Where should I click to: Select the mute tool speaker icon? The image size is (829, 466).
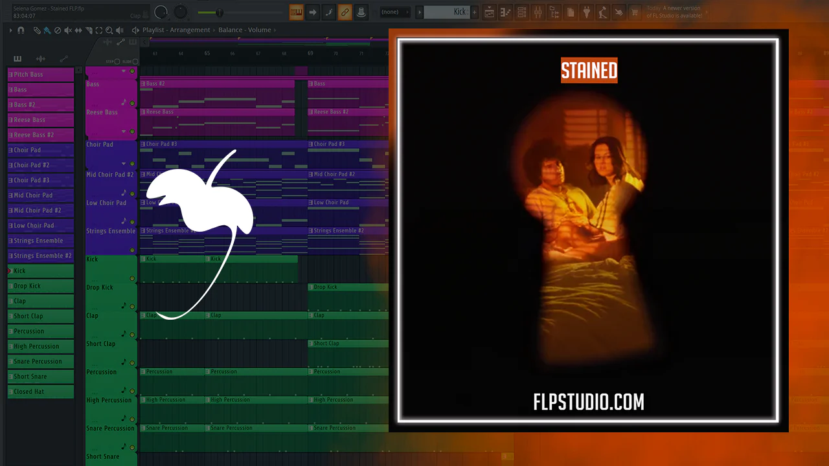[68, 30]
